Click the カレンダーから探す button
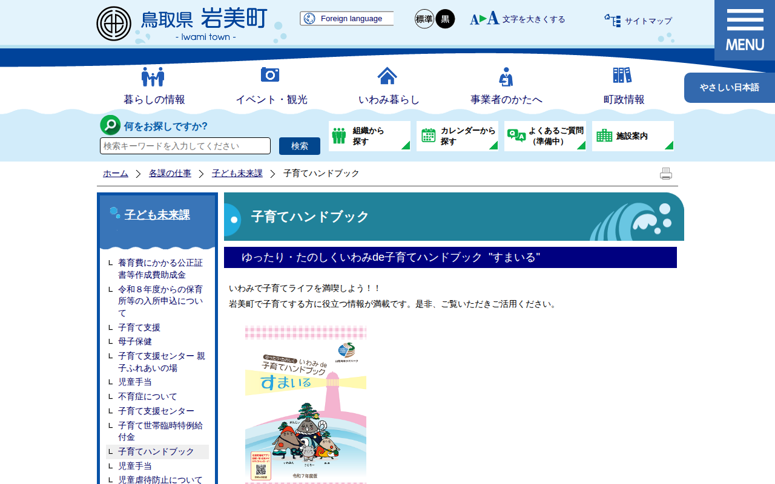This screenshot has width=775, height=484. tap(457, 136)
